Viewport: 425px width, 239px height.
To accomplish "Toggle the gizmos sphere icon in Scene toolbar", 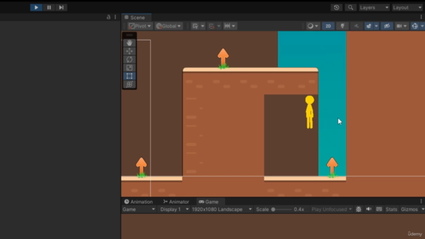I will (415, 26).
